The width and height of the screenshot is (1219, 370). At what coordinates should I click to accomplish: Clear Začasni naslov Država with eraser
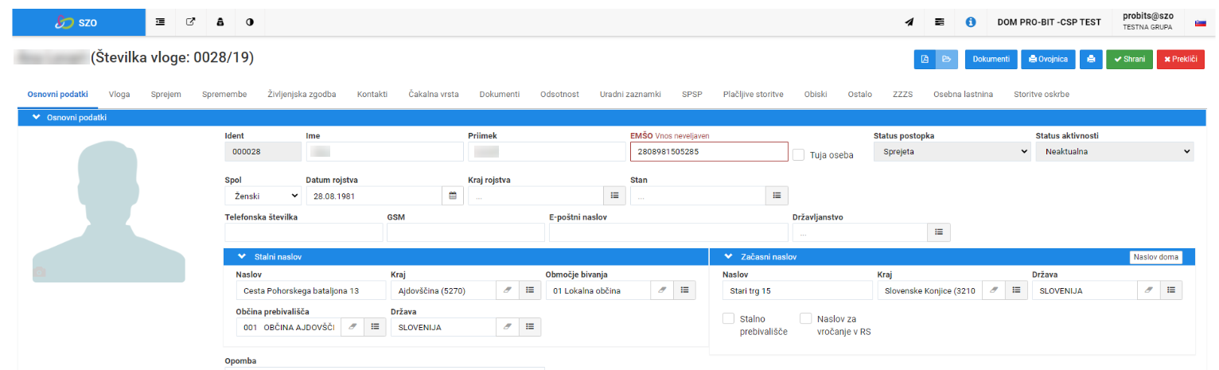click(x=1148, y=290)
